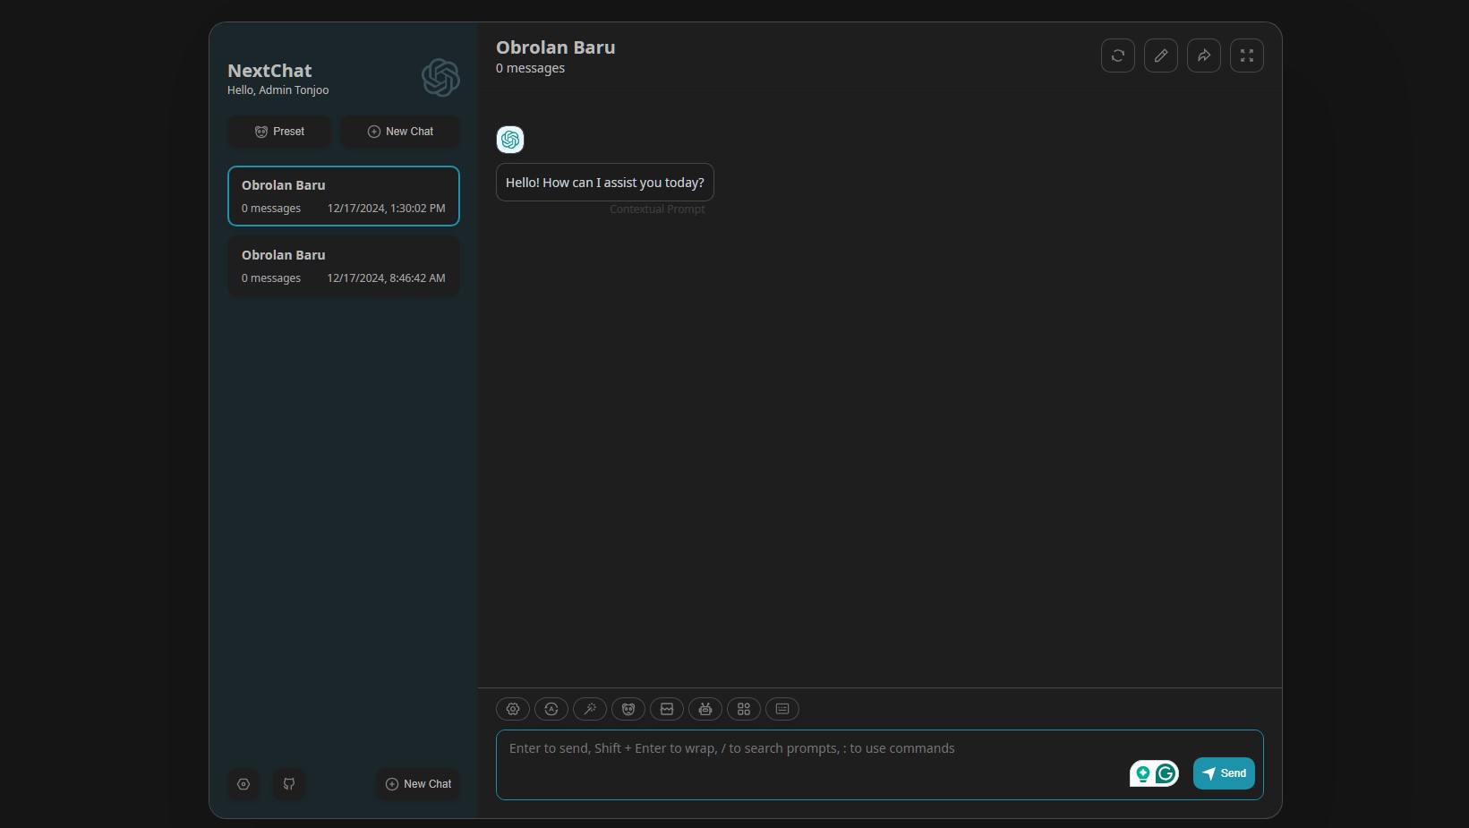Click the auto theme toggle icon
1469x828 pixels.
(551, 709)
